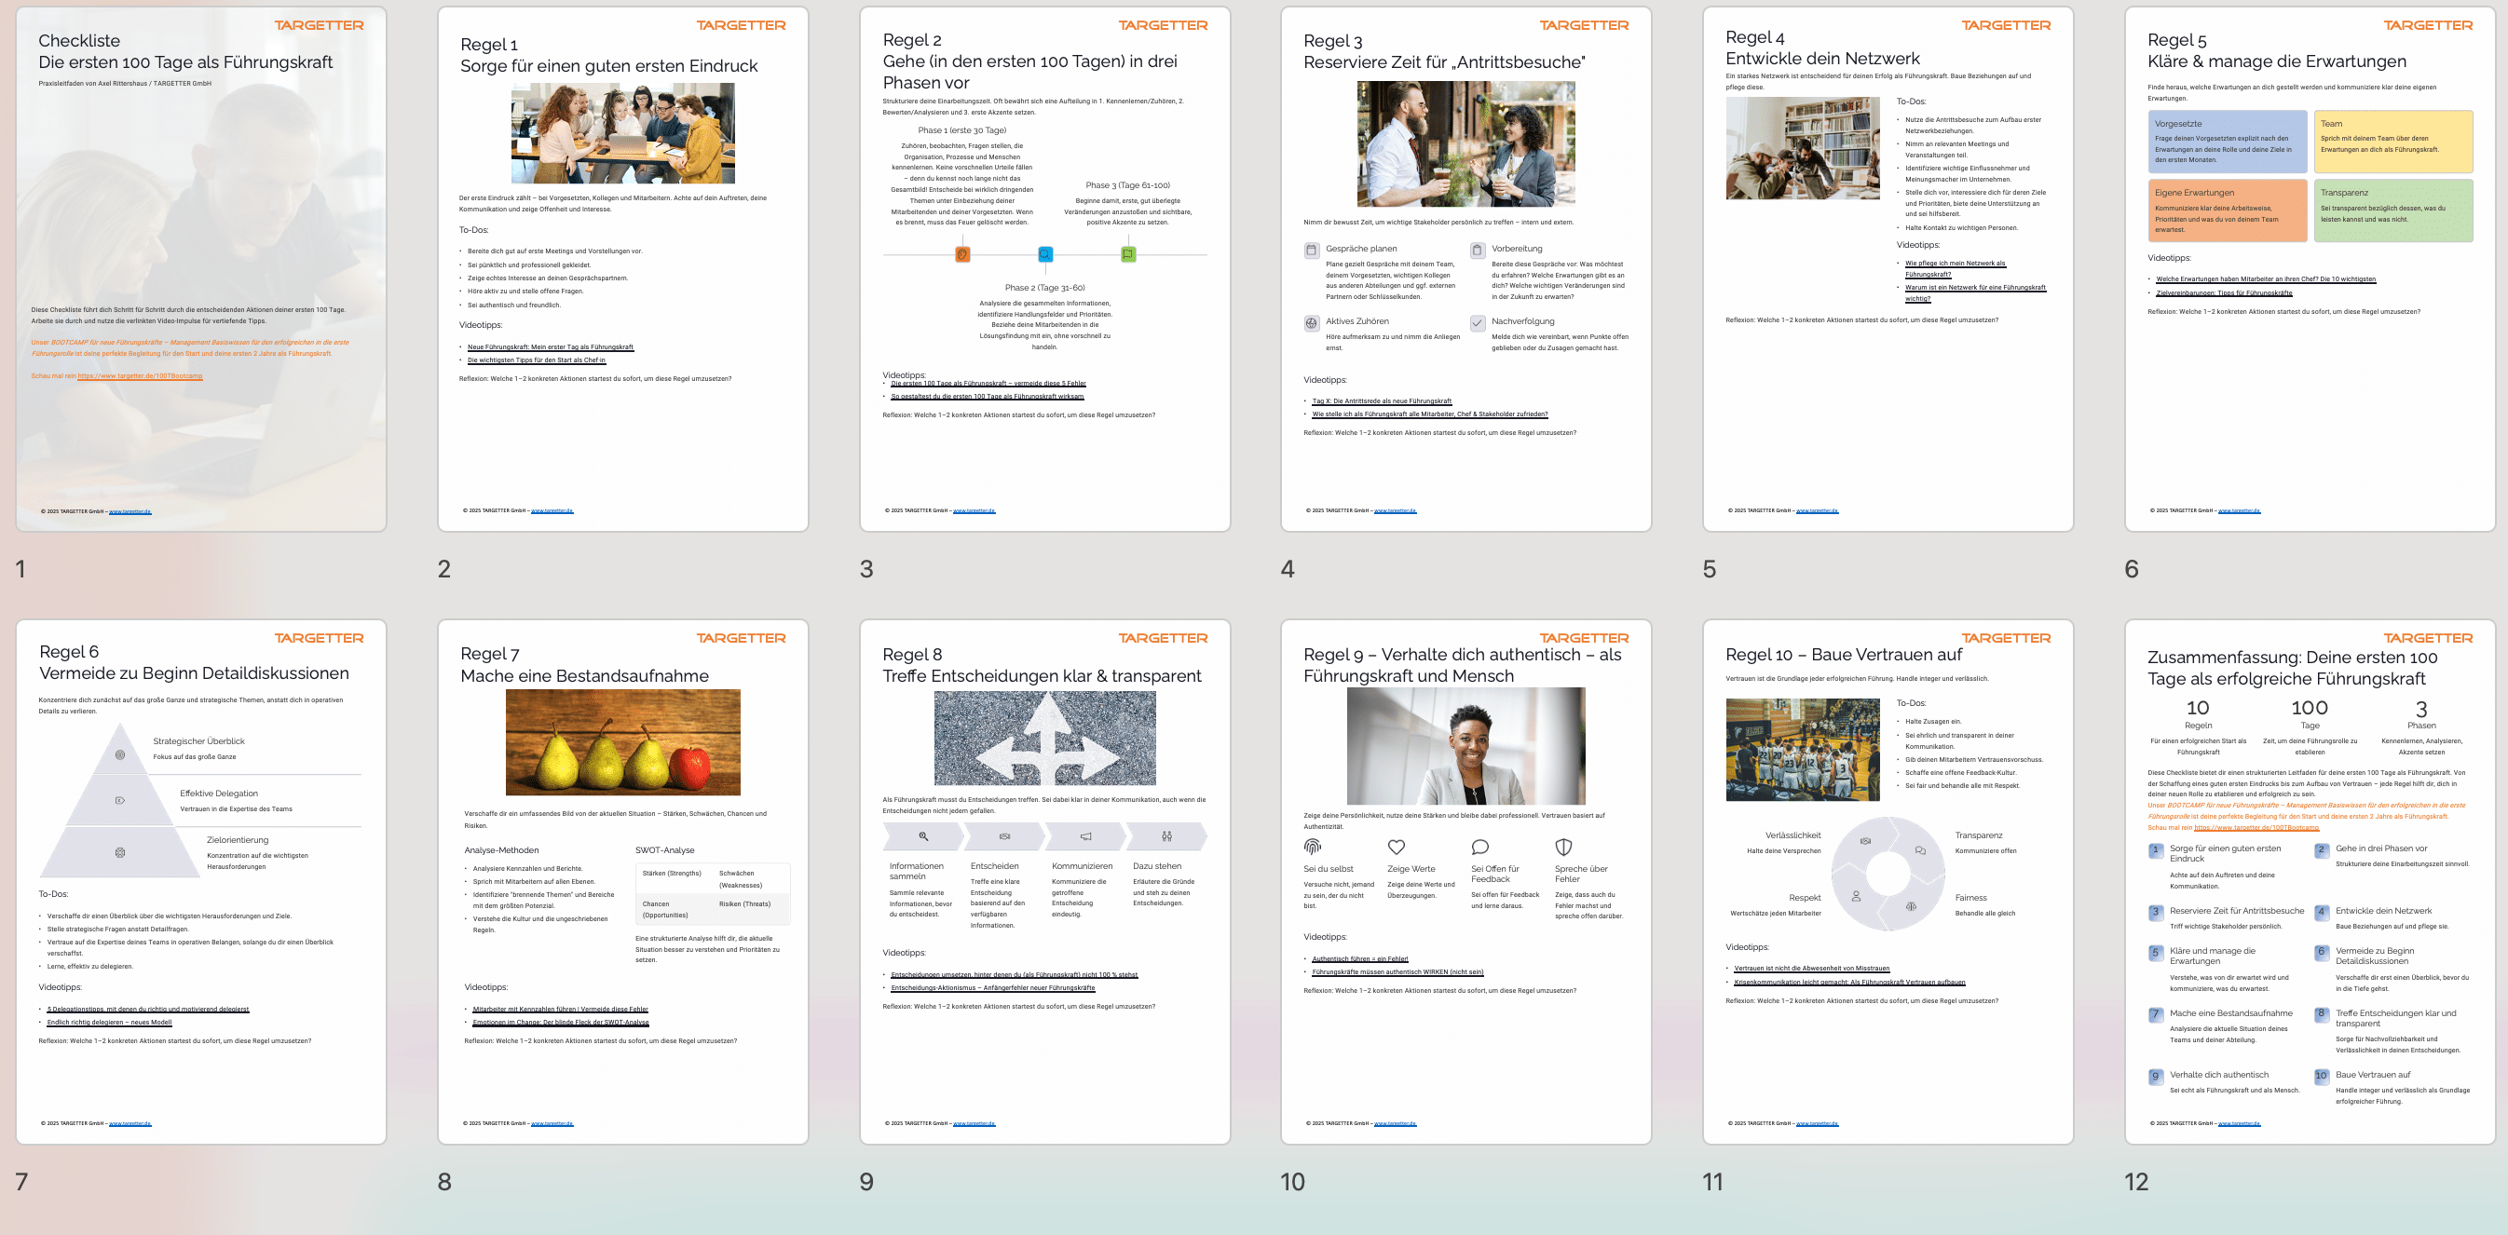Viewport: 2508px width, 1235px height.
Task: Click the basketball team photo on Regel 10
Action: (1803, 750)
